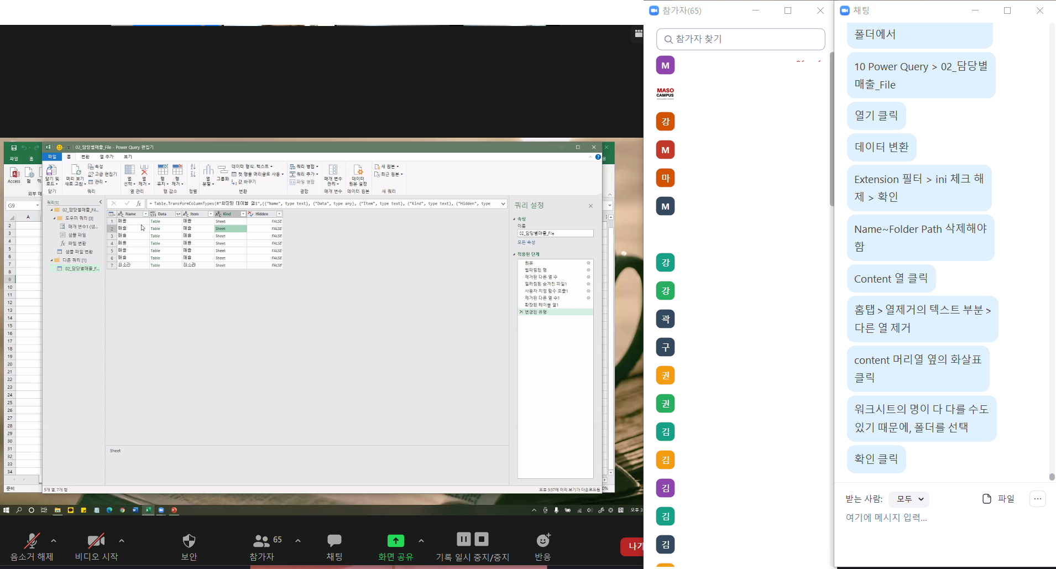Click the green 화면 공유 share screen icon
The image size is (1056, 569).
point(395,540)
